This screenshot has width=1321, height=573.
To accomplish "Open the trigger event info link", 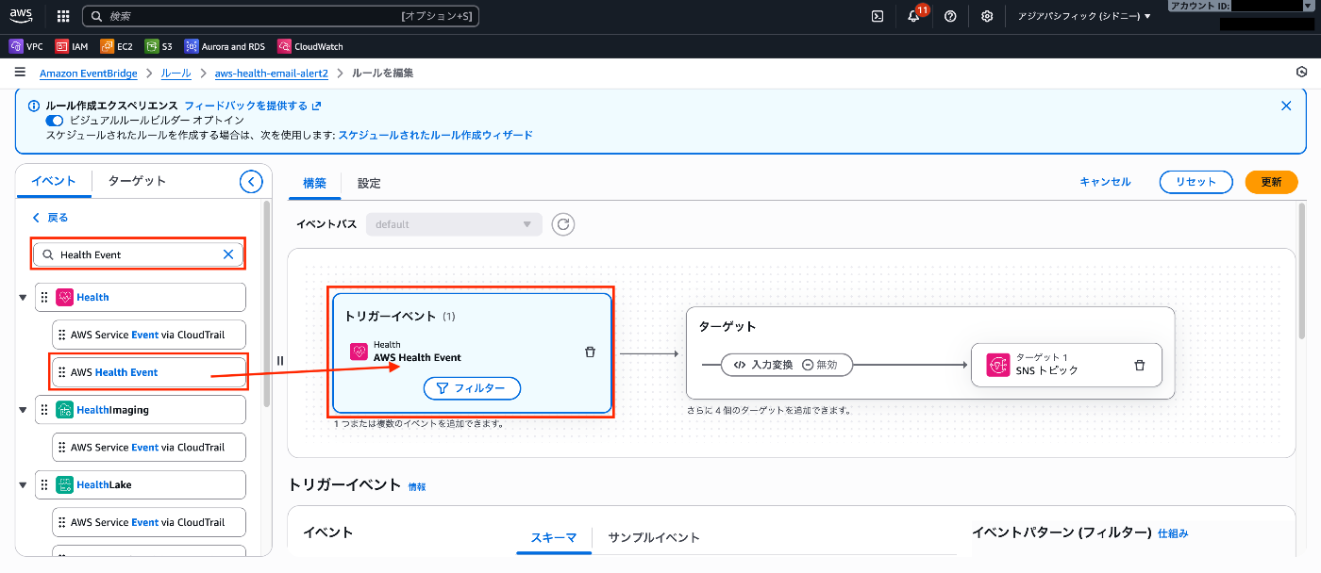I will pos(417,487).
